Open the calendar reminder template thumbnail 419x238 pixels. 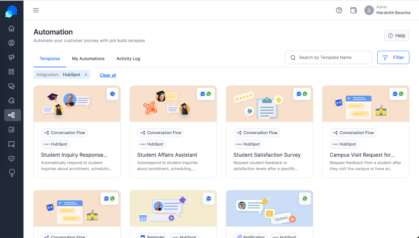[x=173, y=208]
